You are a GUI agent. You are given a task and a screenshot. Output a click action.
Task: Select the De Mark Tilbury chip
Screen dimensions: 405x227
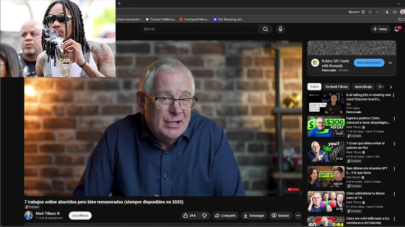337,87
